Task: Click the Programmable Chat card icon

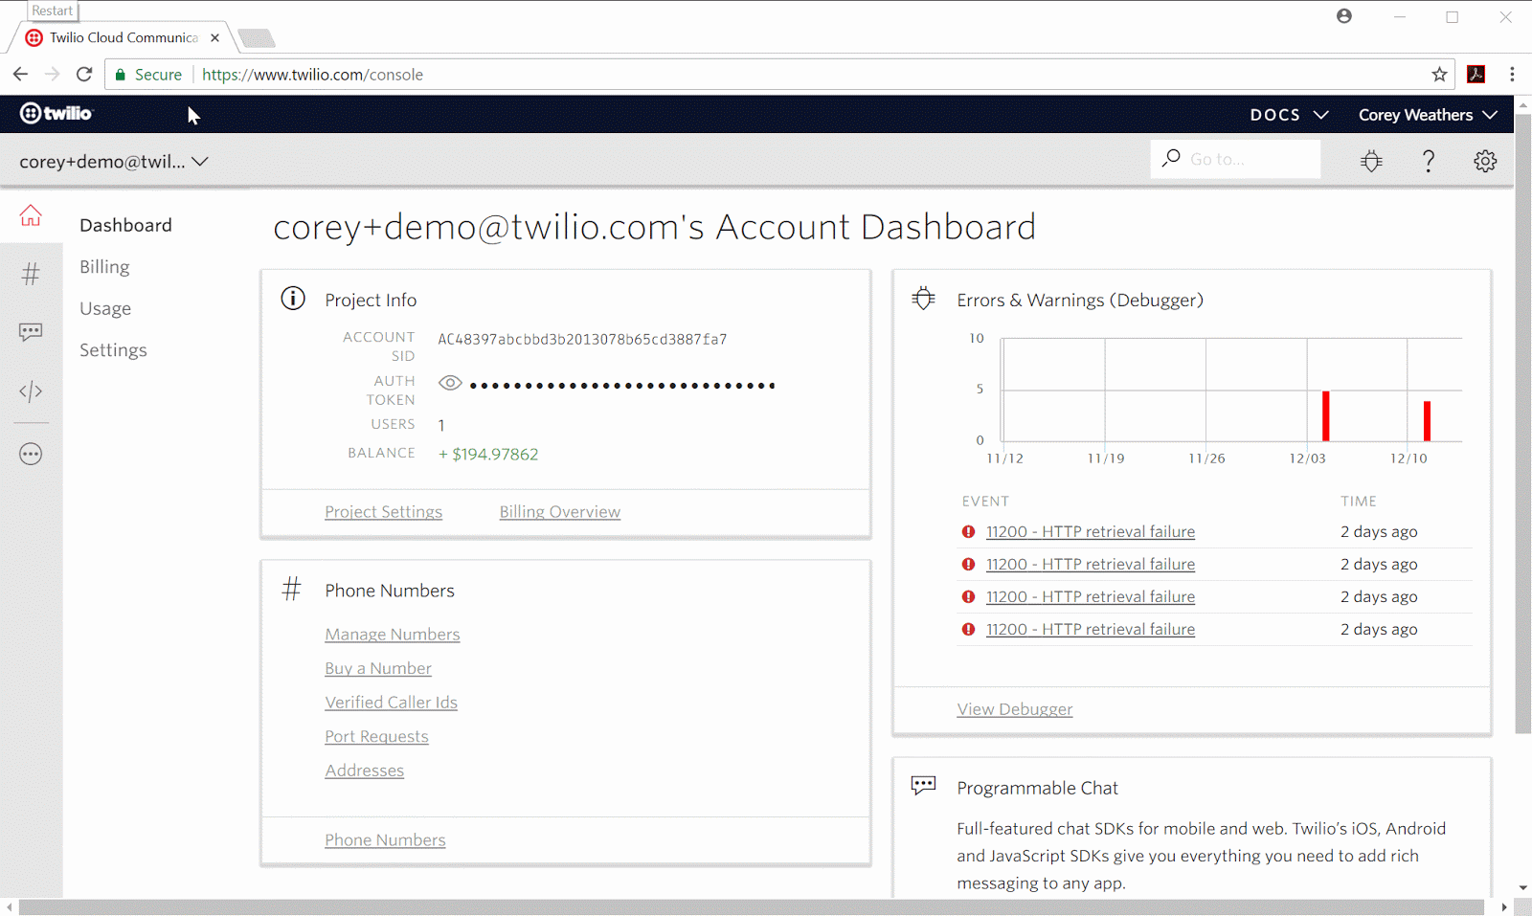Action: [923, 786]
